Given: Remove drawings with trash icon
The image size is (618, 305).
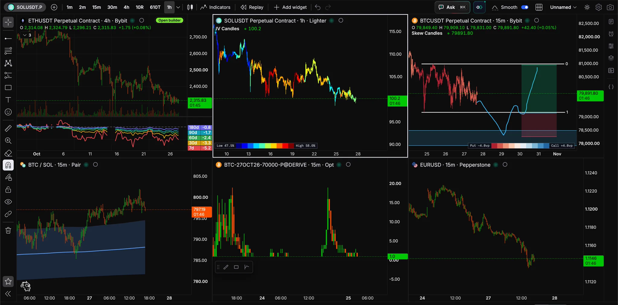Looking at the screenshot, I should click(8, 230).
